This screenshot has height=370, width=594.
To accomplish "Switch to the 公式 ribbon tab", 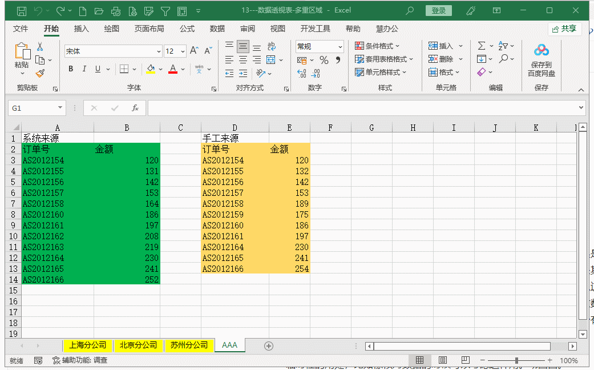I will click(187, 29).
